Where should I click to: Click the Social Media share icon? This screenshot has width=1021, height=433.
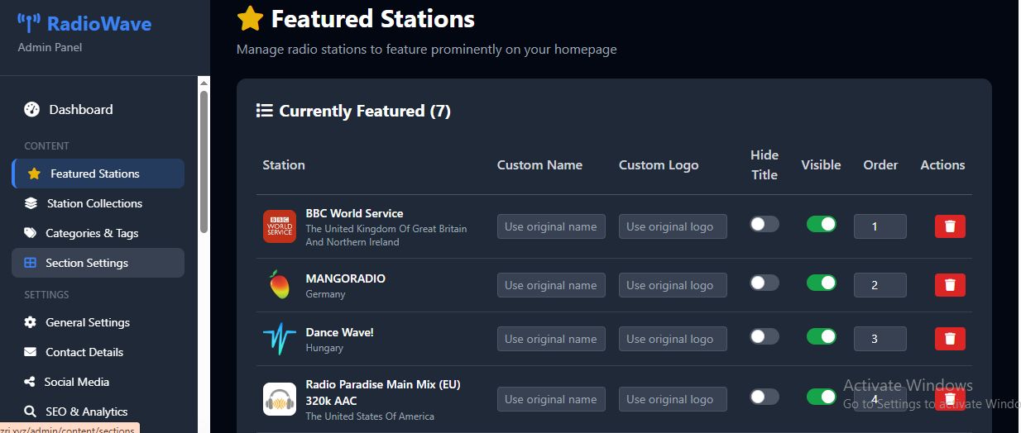(31, 382)
